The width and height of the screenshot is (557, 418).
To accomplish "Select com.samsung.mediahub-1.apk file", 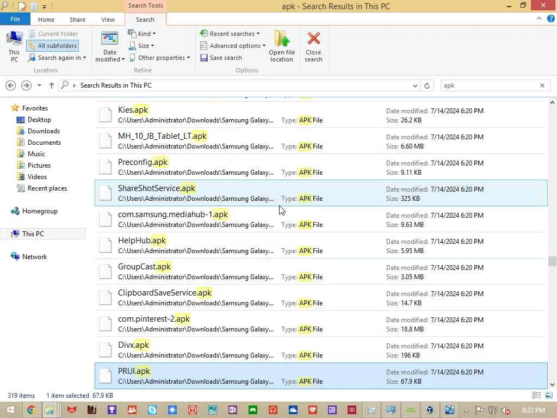I will 320,219.
